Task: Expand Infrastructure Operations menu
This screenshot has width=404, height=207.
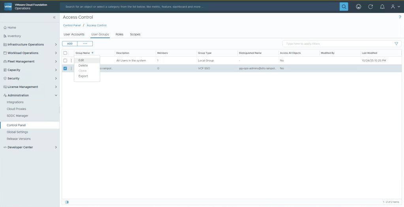Action: 56,45
